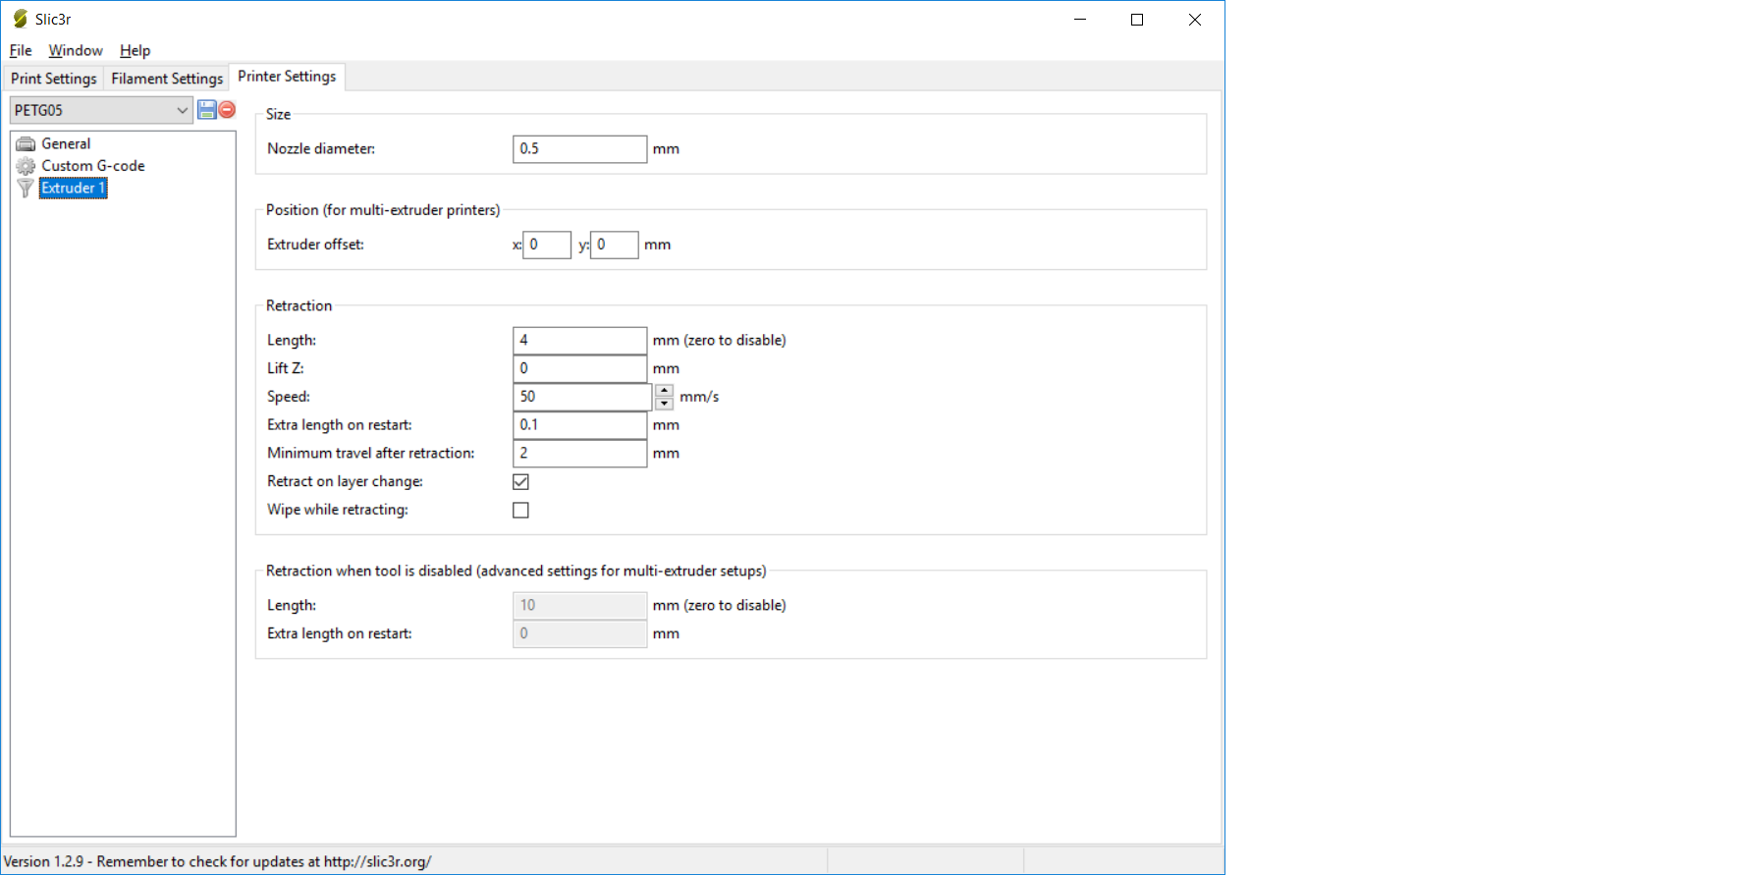The width and height of the screenshot is (1741, 875).
Task: Decrease retraction speed with down arrow
Action: tap(665, 404)
